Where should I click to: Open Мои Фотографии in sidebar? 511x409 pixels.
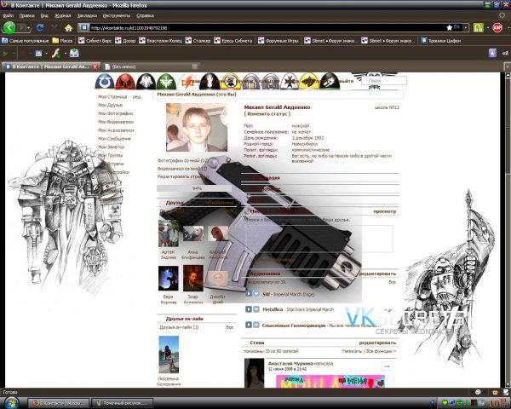pyautogui.click(x=115, y=113)
